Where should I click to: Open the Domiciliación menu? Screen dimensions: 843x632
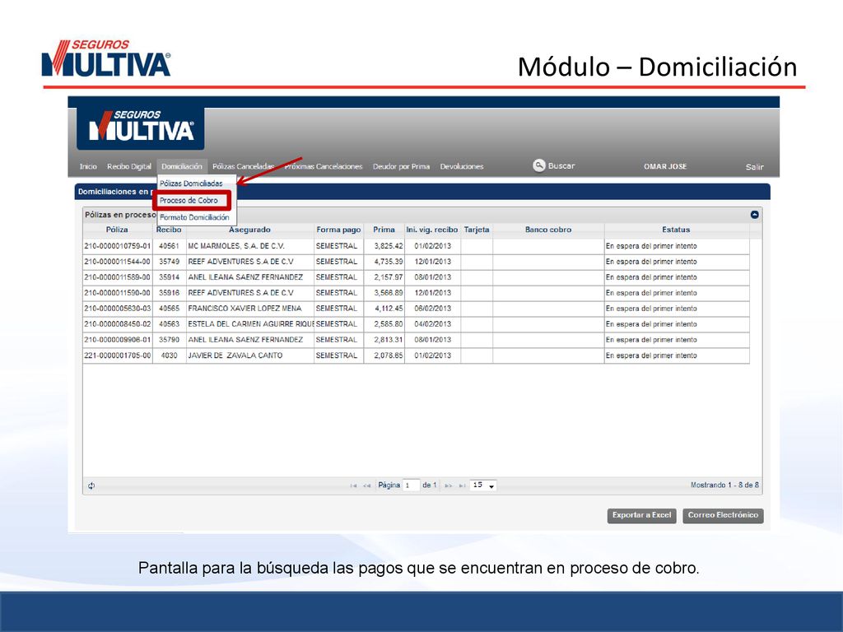(182, 166)
